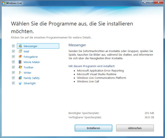Screen dimensions: 165x138
Task: Click the Silverlight icon
Action: pyautogui.click(x=20, y=83)
